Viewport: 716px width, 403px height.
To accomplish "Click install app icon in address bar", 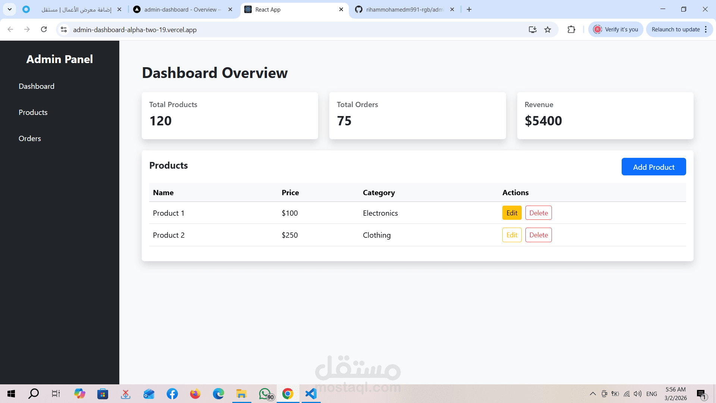I will point(533,29).
